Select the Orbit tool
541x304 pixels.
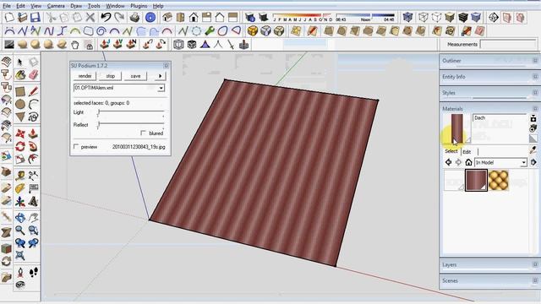point(20,218)
